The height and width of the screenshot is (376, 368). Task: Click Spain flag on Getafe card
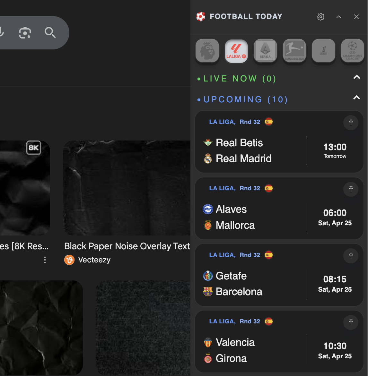point(269,255)
